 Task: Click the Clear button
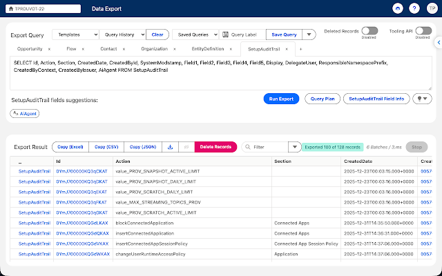click(x=157, y=34)
